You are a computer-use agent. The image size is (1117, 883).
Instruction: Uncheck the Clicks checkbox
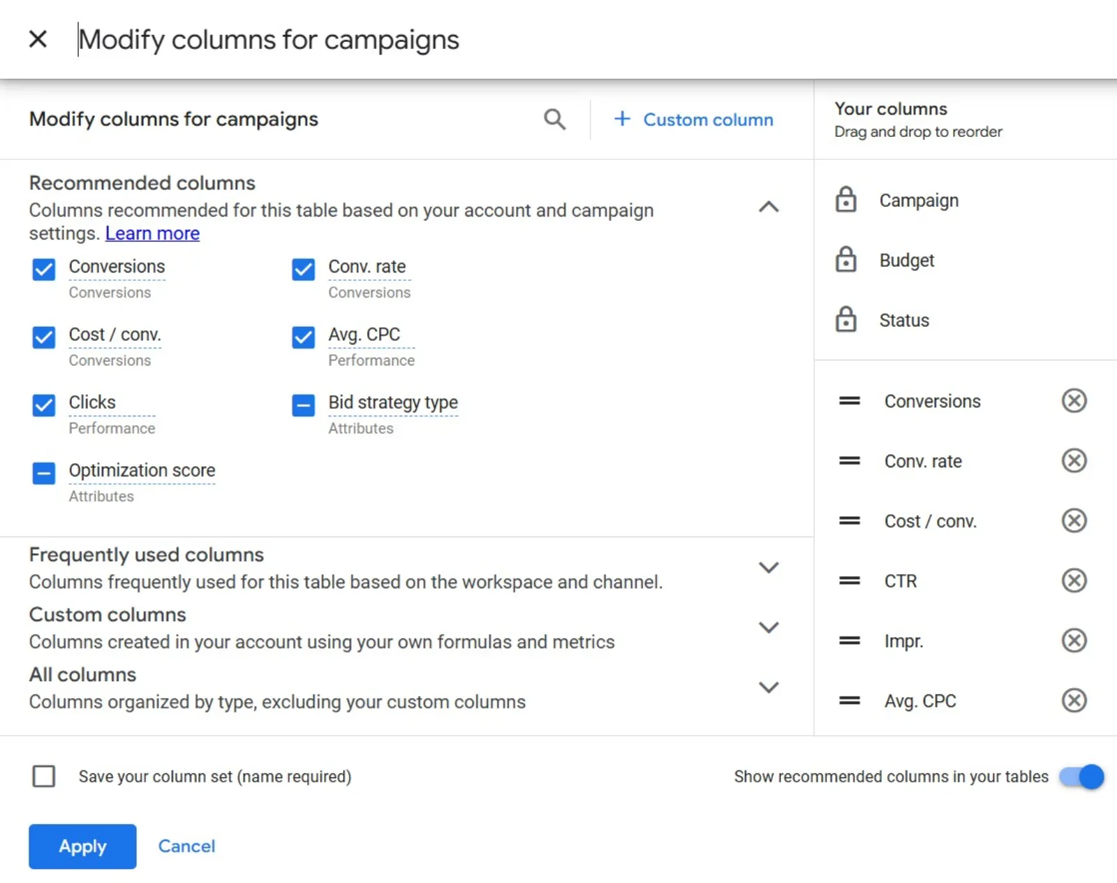tap(44, 405)
